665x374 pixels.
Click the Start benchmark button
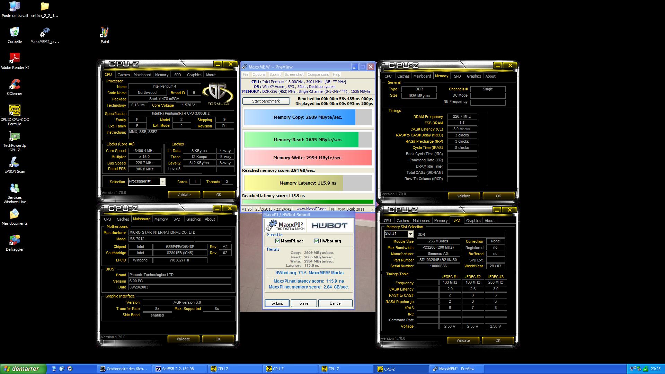[x=266, y=101]
